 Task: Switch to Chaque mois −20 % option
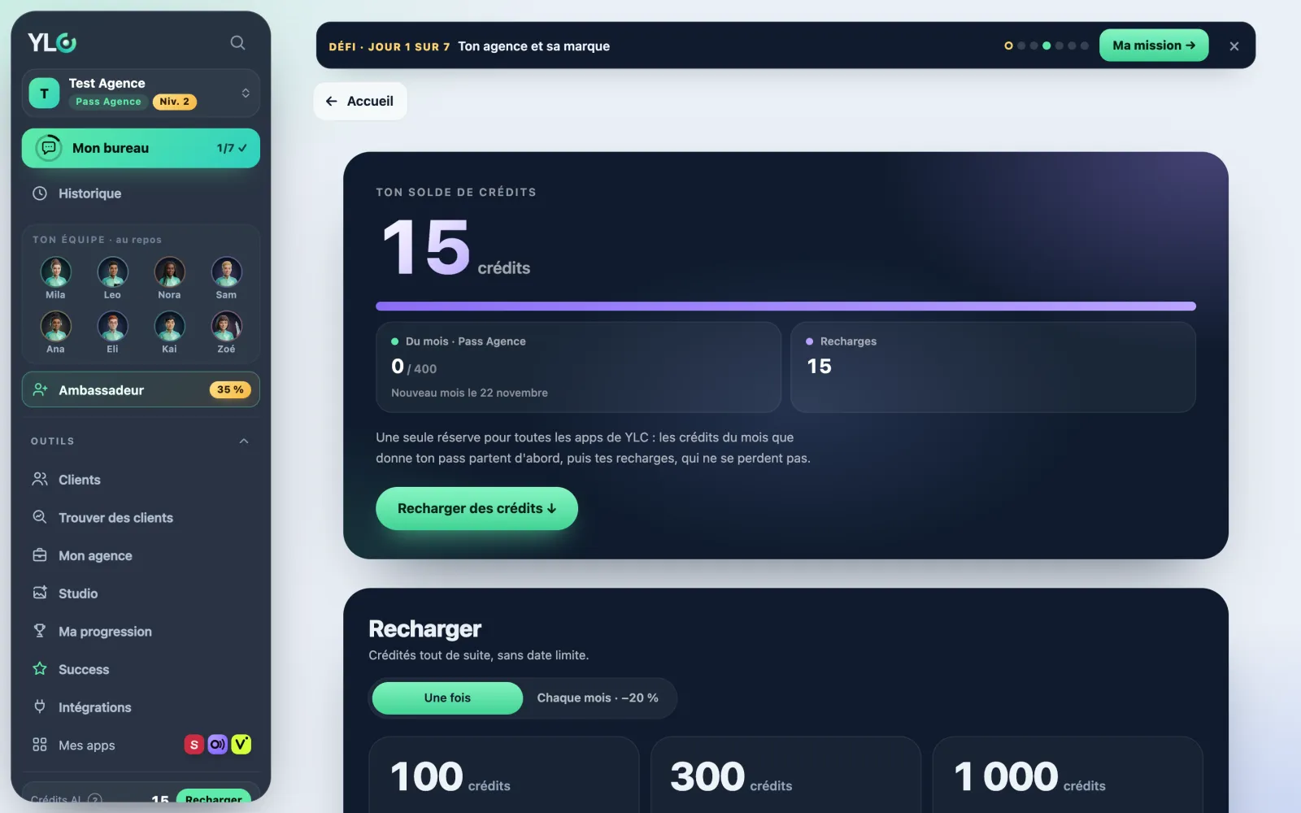click(x=598, y=698)
